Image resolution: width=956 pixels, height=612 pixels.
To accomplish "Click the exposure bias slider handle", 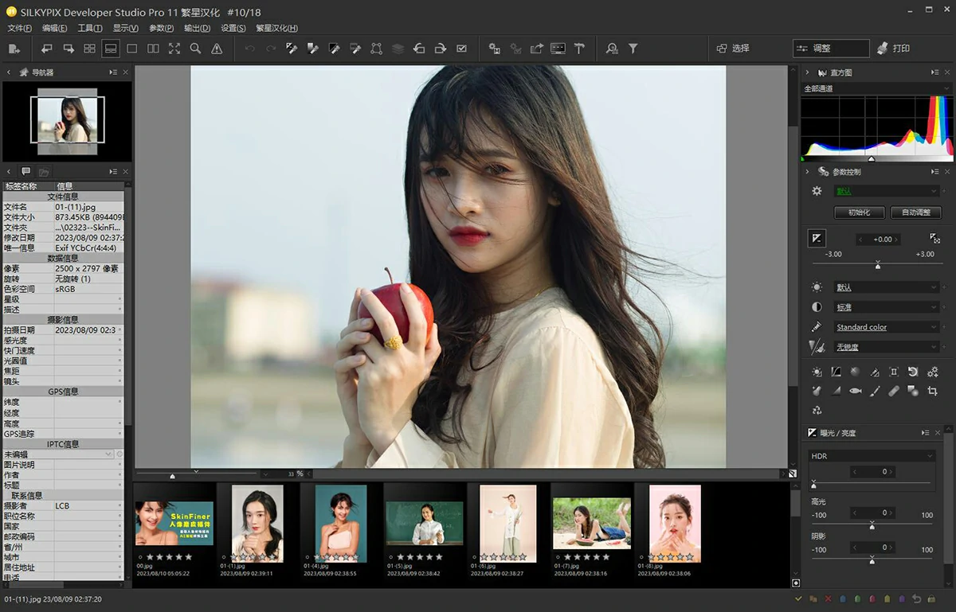I will pos(878,264).
